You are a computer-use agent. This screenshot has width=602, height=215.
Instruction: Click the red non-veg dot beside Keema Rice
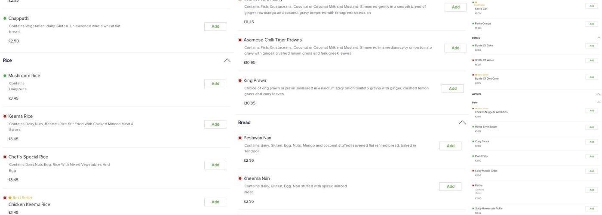[x=5, y=117]
